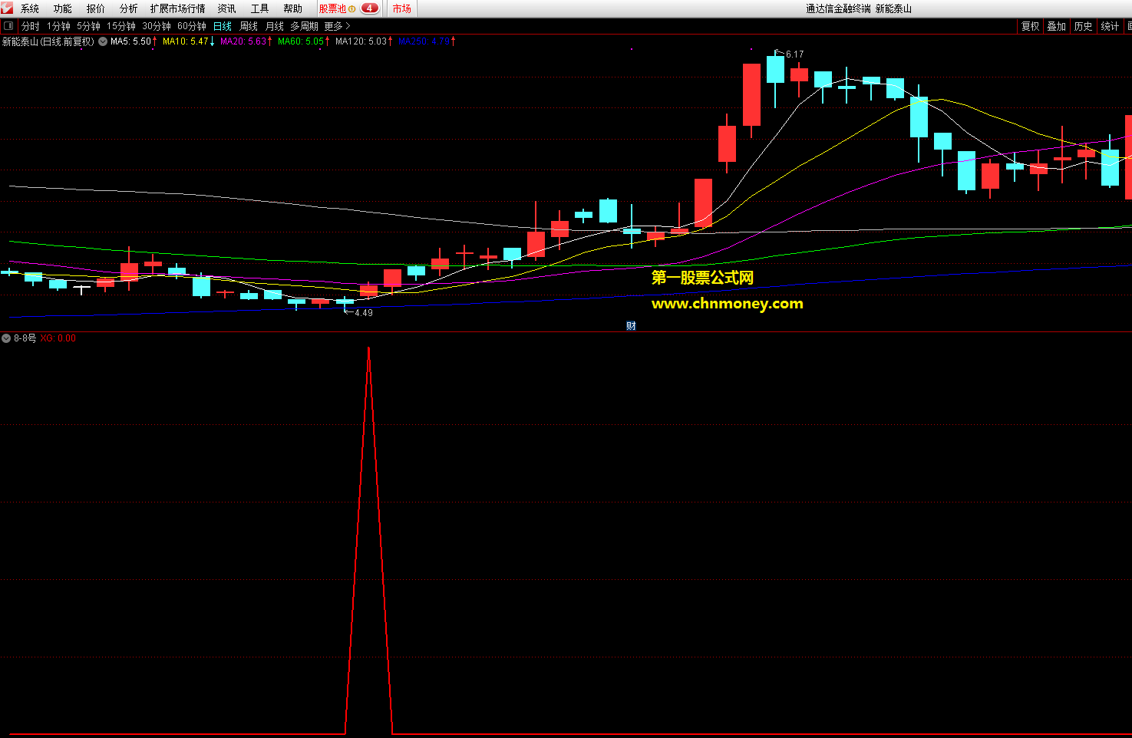Click the 叠加 overlay button
Screen dimensions: 1132x738
point(1057,26)
